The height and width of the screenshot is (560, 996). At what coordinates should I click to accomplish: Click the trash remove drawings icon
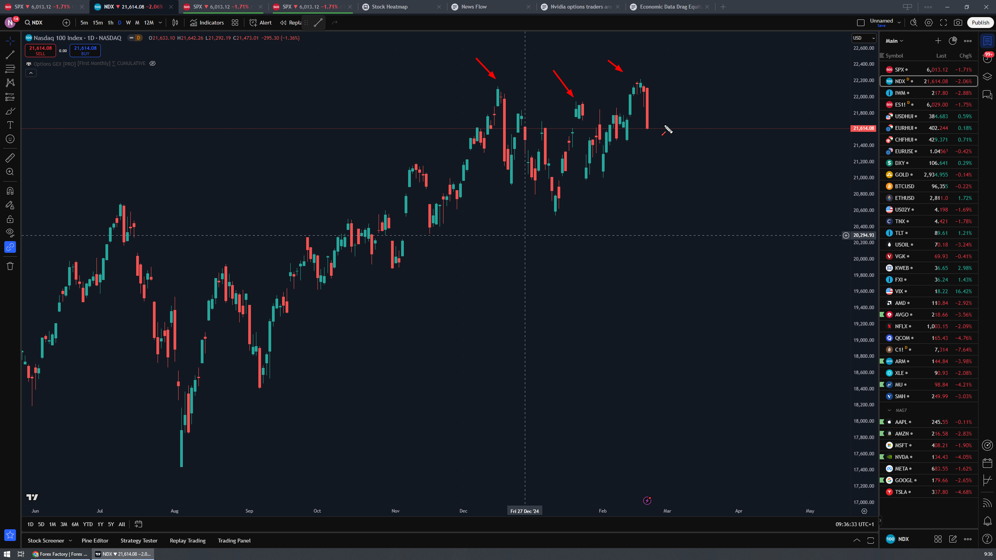10,266
